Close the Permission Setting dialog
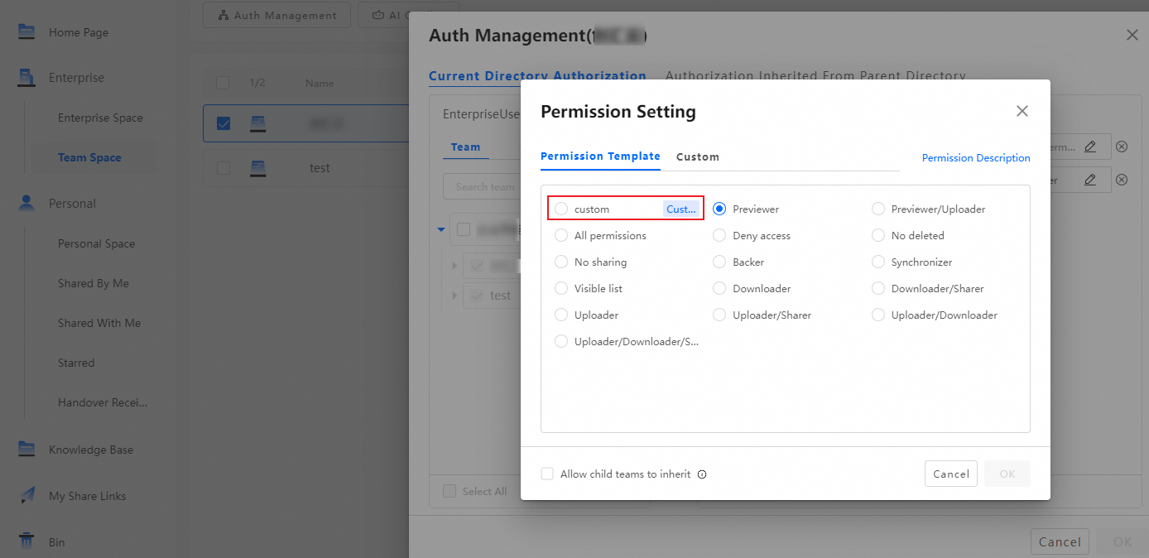Viewport: 1149px width, 558px height. click(x=1022, y=111)
